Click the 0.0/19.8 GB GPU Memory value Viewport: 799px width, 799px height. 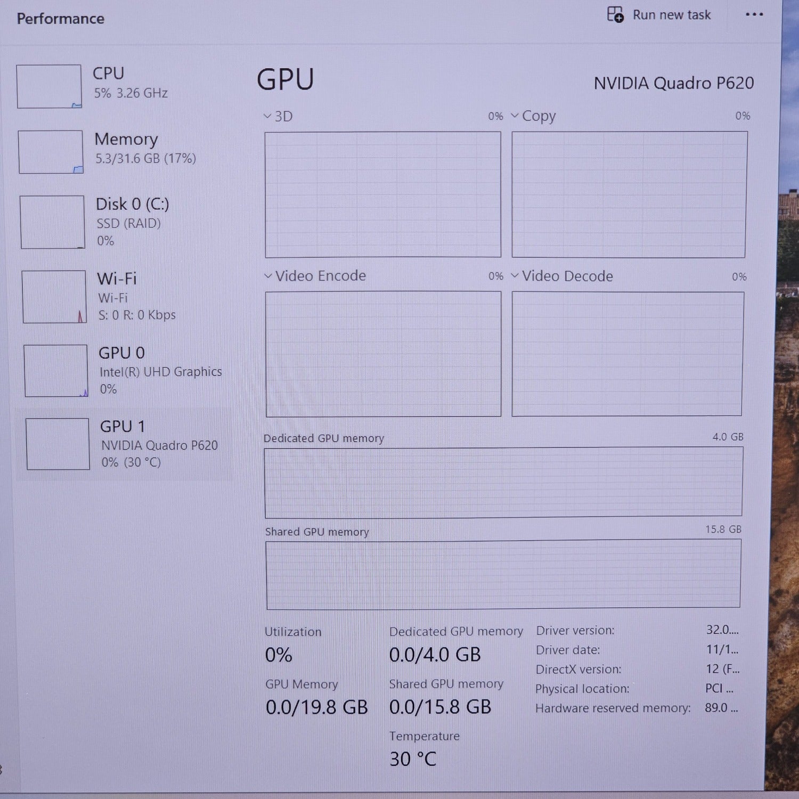tap(316, 707)
